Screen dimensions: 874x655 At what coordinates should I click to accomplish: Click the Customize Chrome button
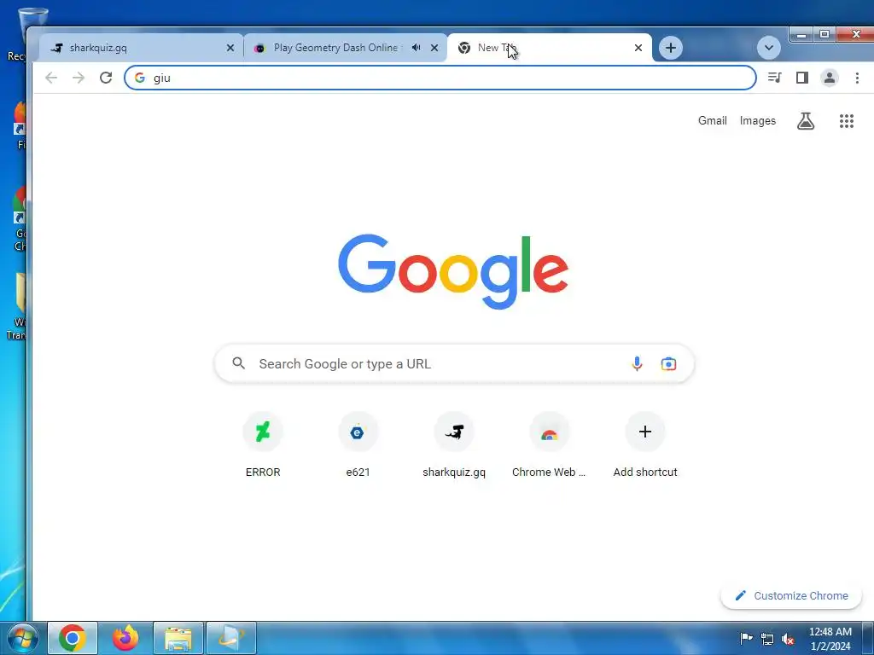791,596
